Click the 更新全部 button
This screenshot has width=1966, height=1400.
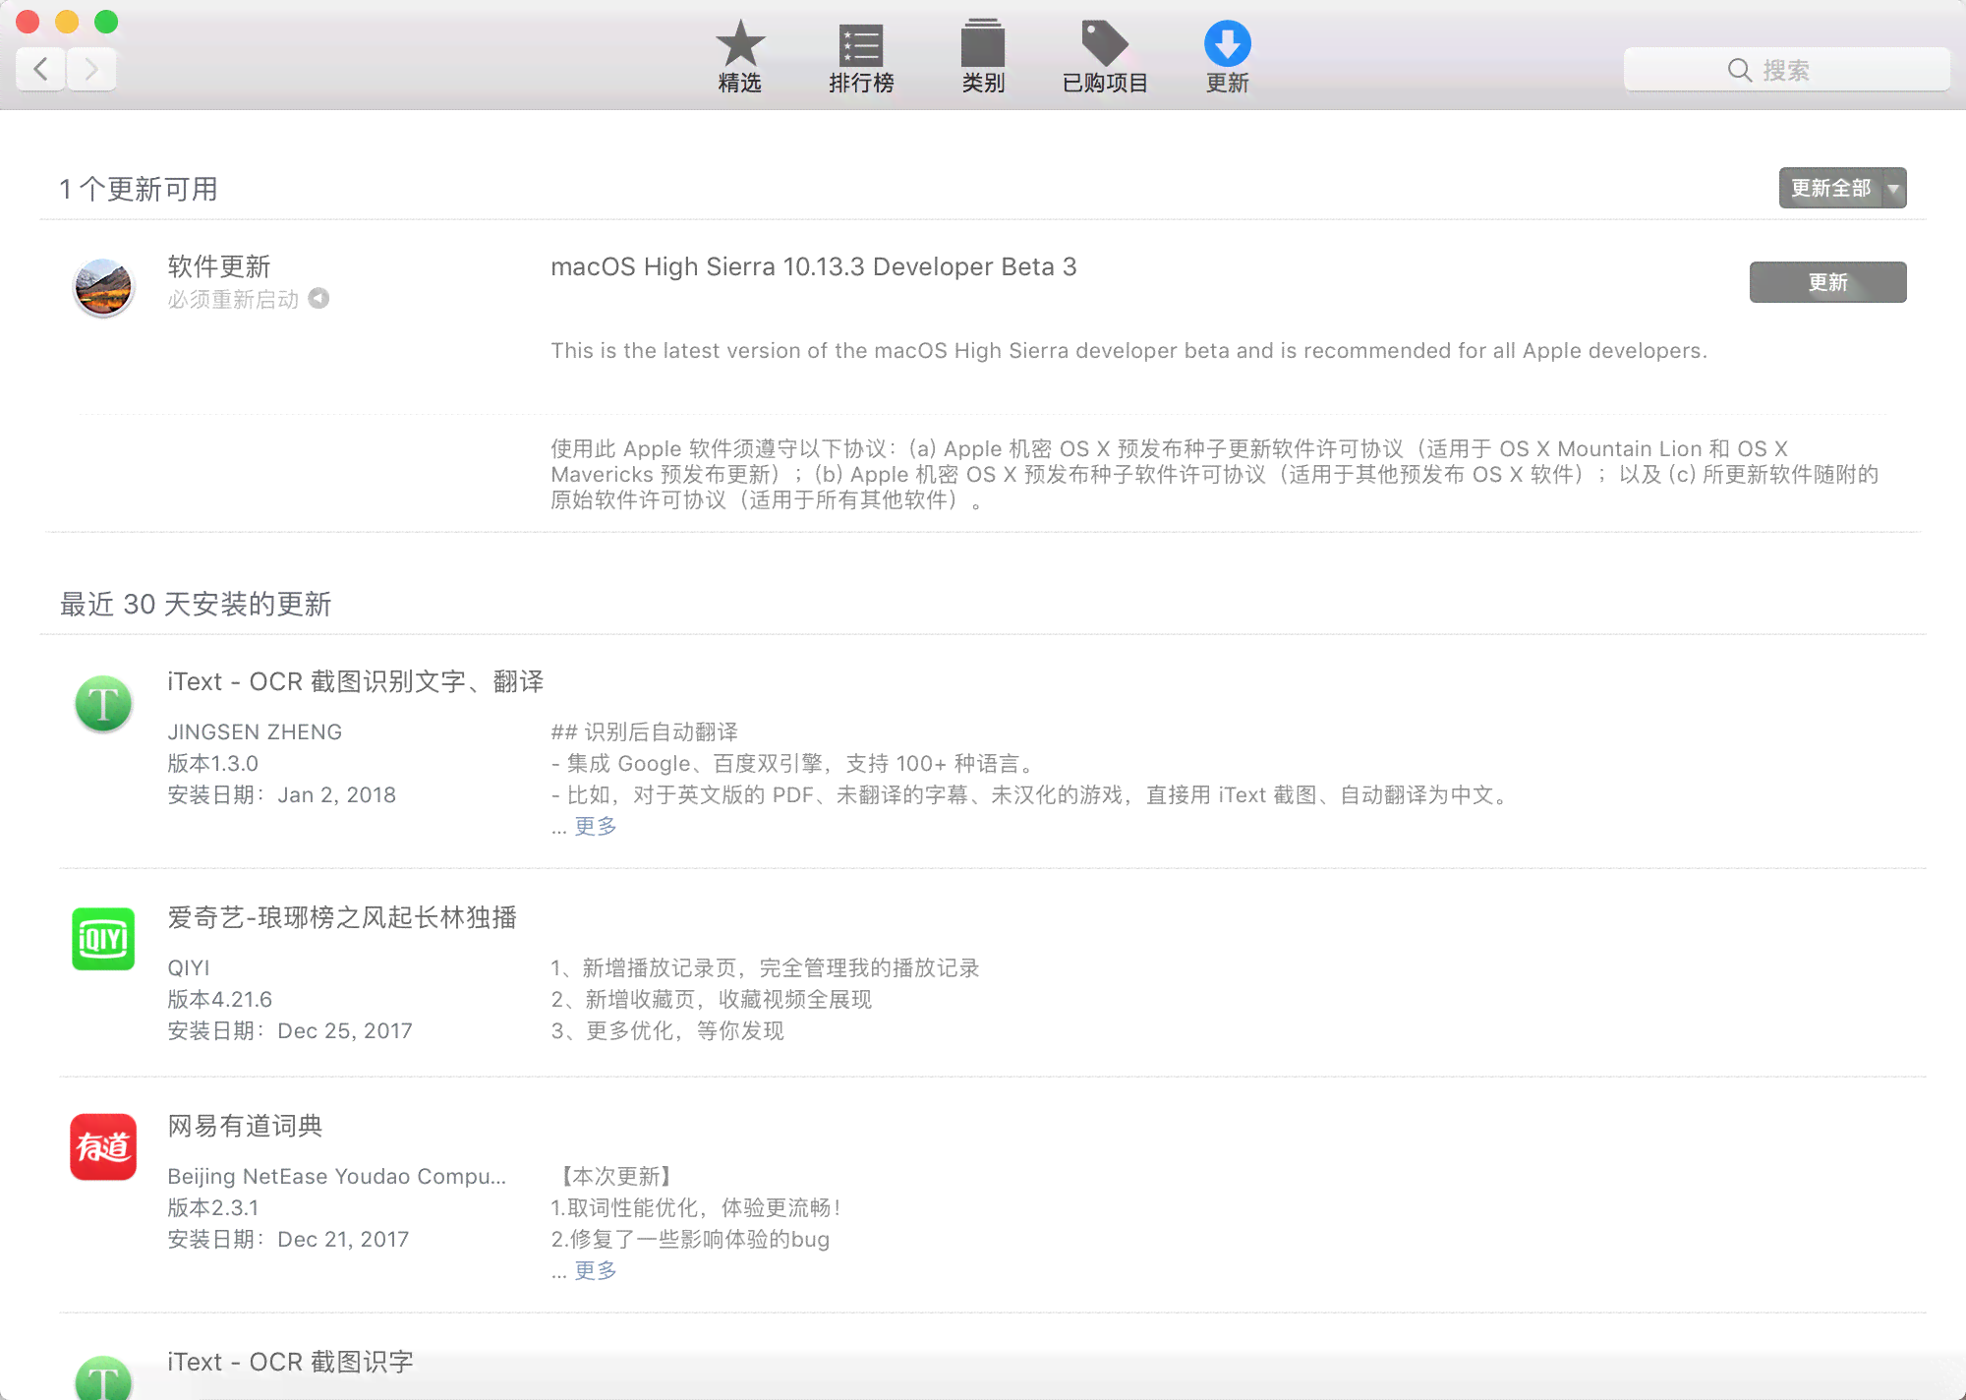coord(1830,188)
